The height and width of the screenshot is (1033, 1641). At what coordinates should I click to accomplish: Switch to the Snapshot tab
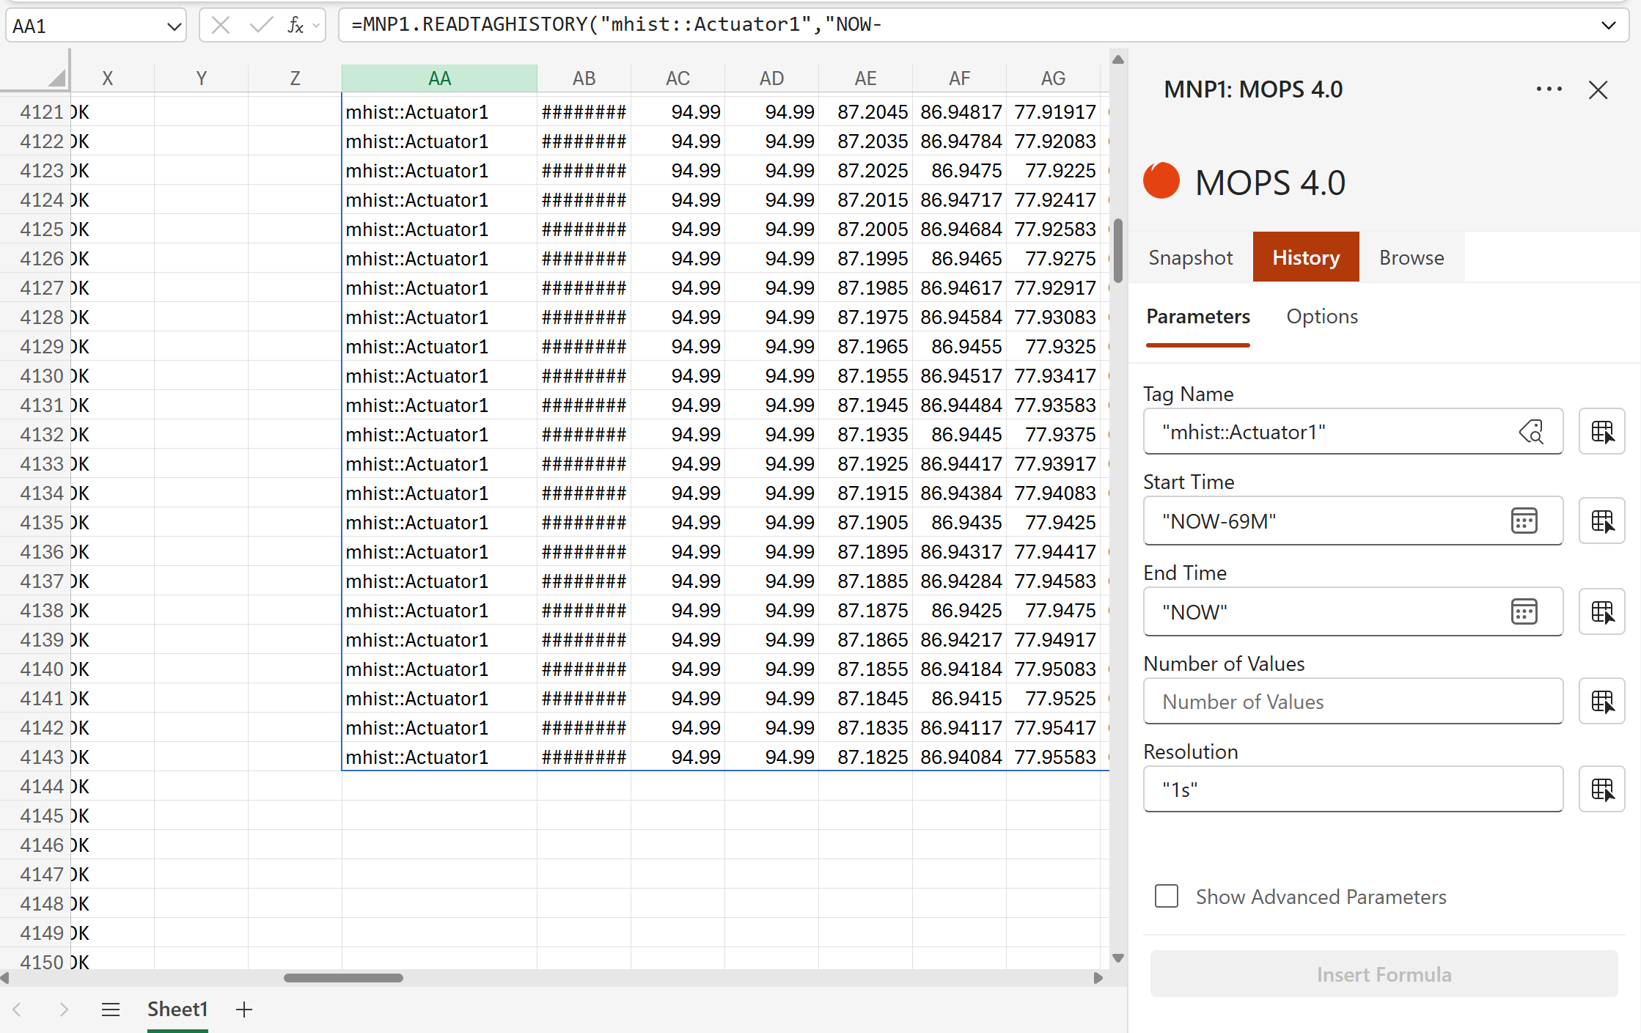tap(1190, 257)
